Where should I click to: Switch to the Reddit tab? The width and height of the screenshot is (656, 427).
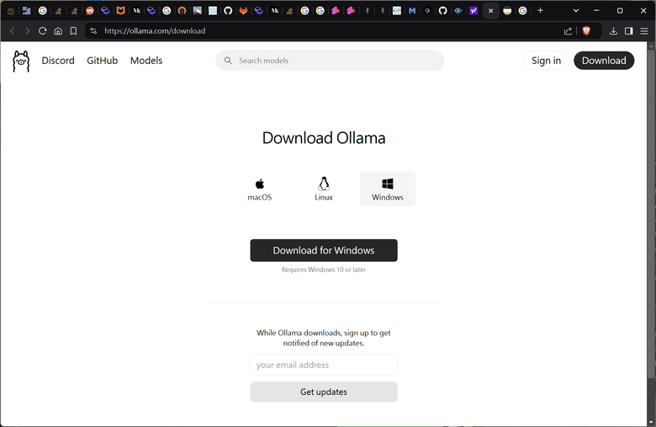point(89,11)
